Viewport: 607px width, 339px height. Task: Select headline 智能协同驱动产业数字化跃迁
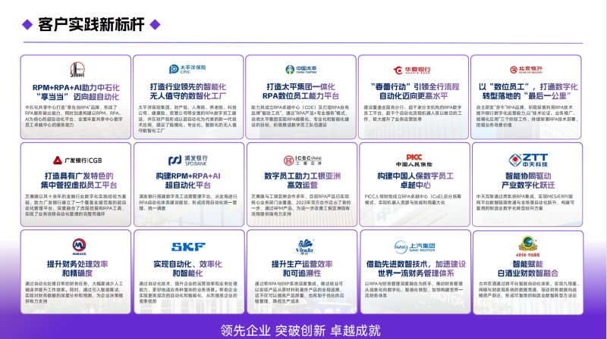(528, 180)
